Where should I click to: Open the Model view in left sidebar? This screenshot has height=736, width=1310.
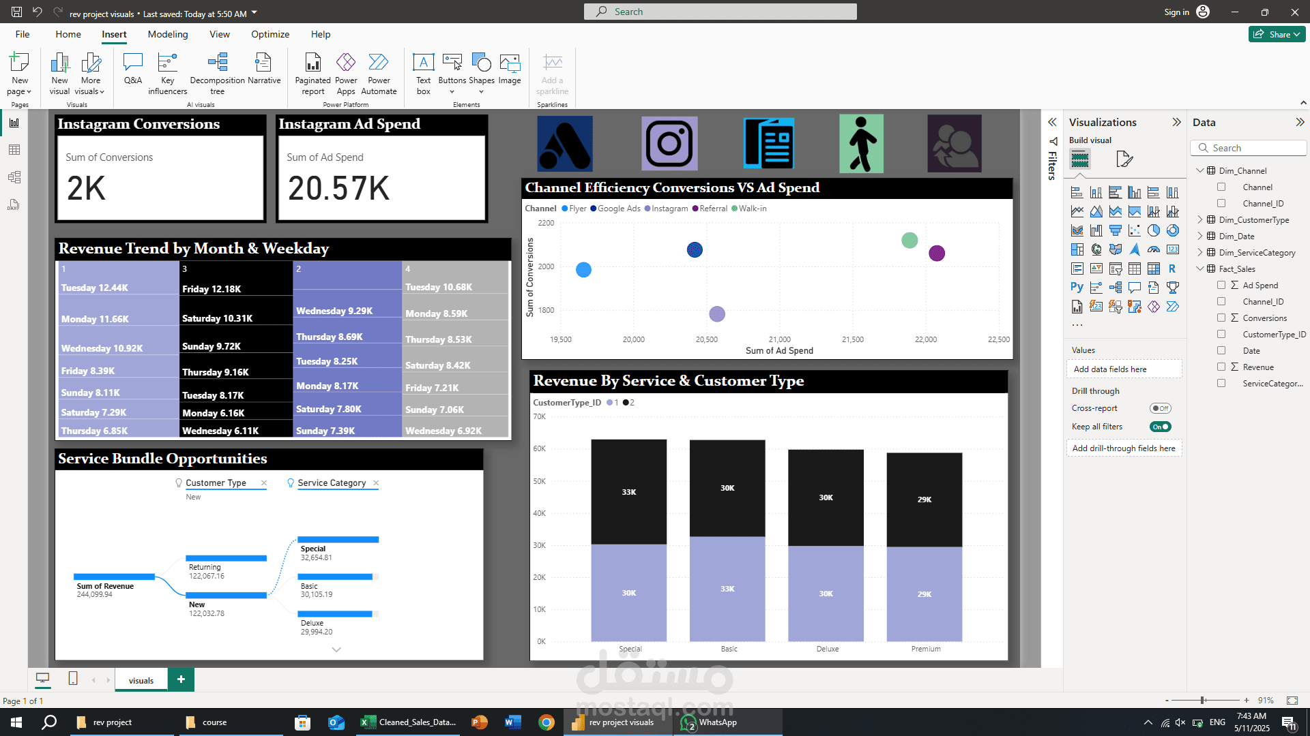point(14,177)
